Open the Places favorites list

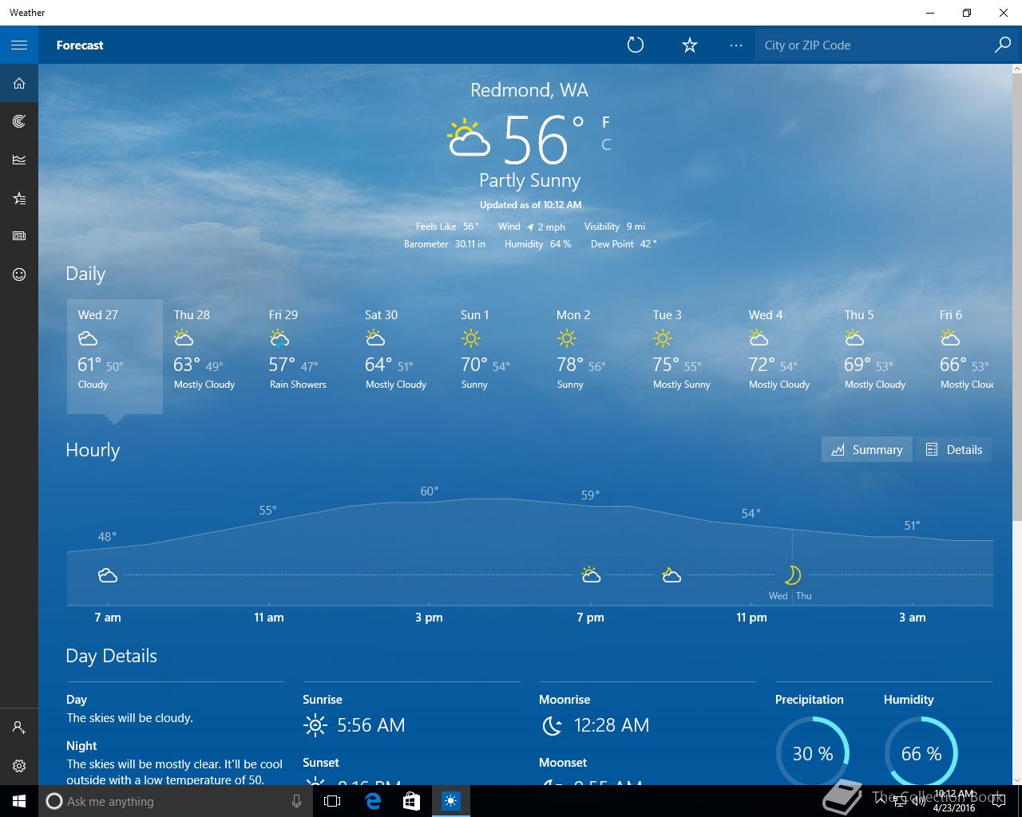19,198
